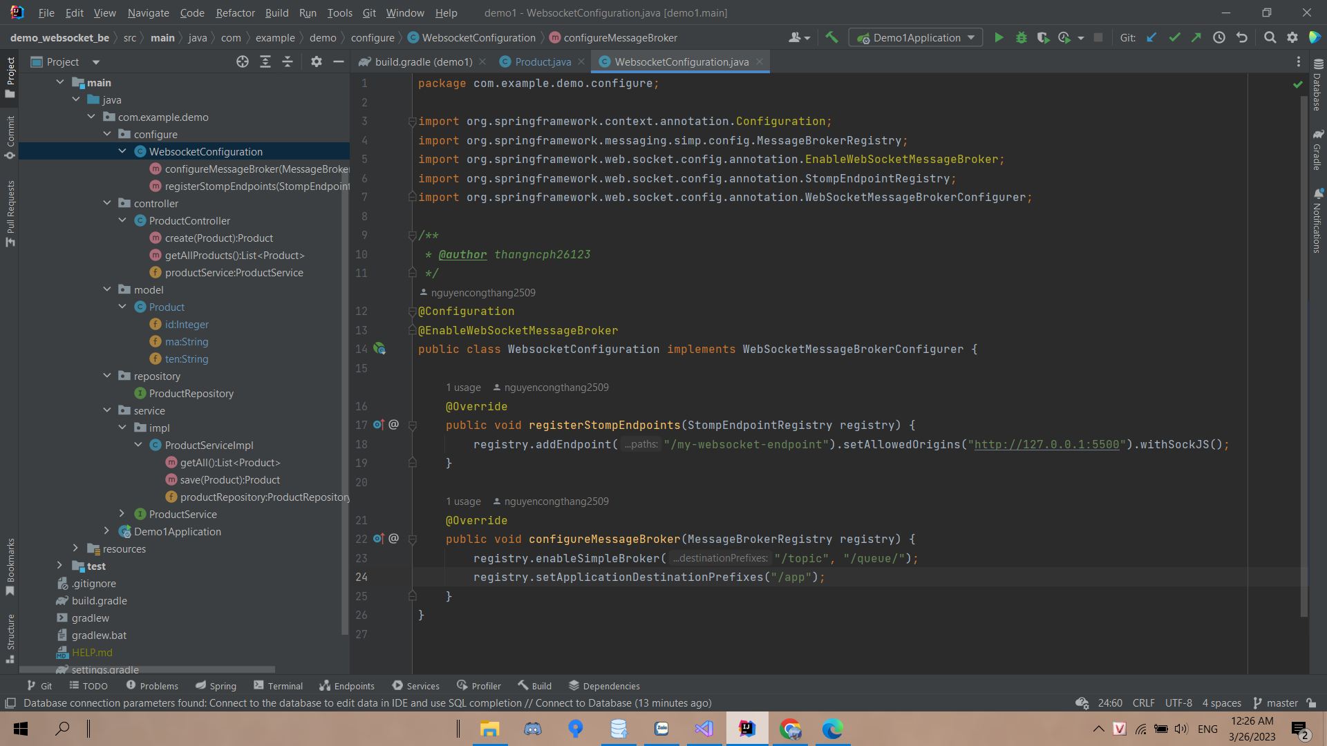The height and width of the screenshot is (746, 1327).
Task: Open Chrome from the Windows taskbar
Action: tap(790, 729)
